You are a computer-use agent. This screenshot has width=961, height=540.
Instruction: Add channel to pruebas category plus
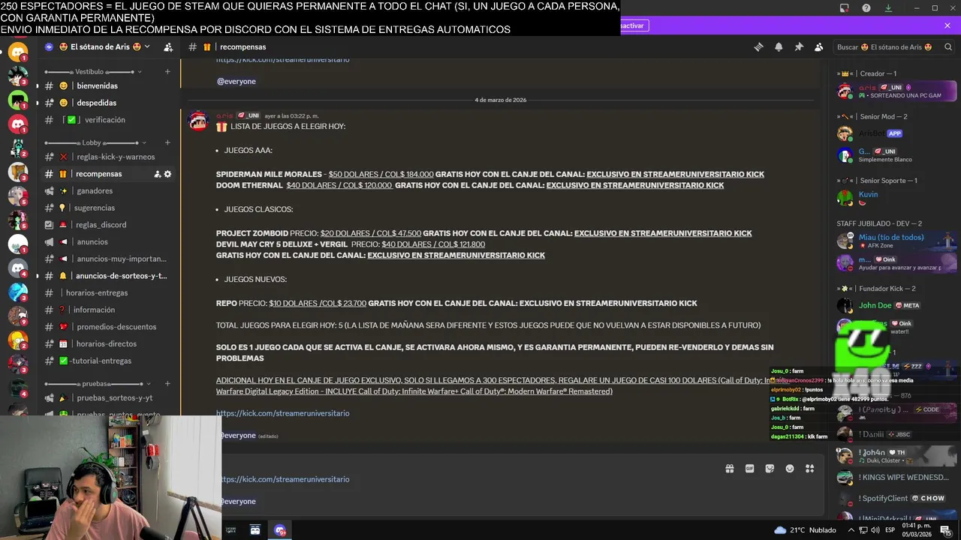pos(167,384)
